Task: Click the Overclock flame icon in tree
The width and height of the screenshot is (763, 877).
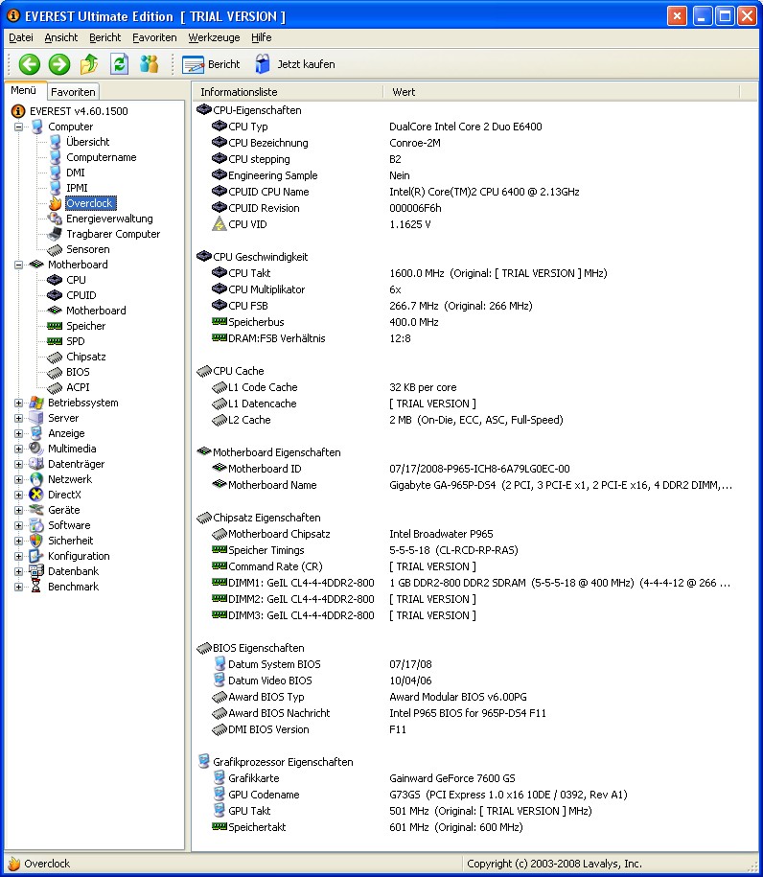Action: coord(55,203)
